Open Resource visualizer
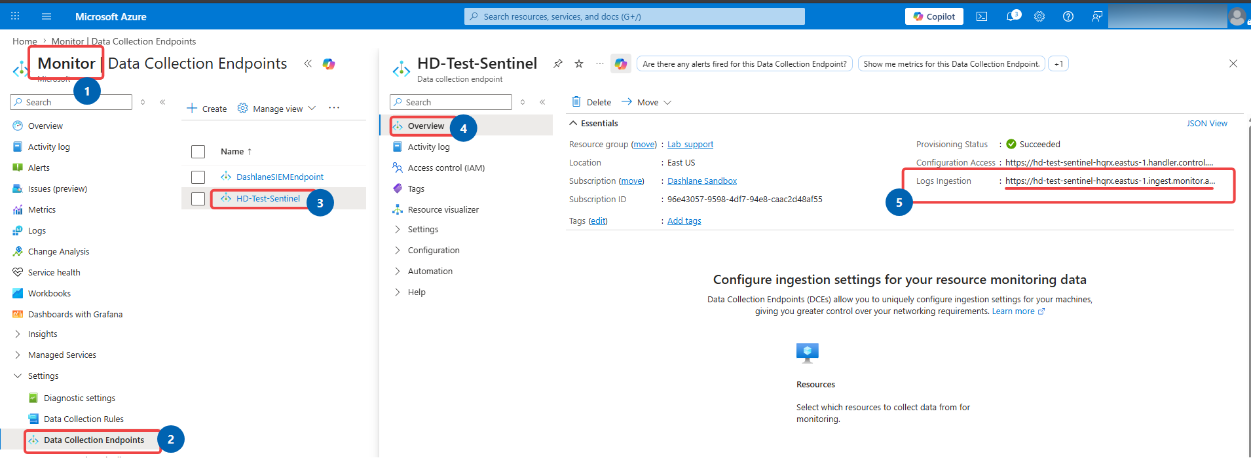This screenshot has width=1251, height=458. pyautogui.click(x=443, y=209)
